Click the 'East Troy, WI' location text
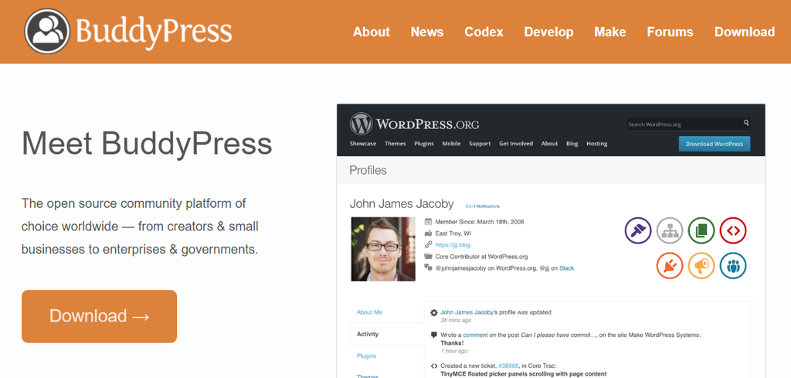 (x=453, y=233)
